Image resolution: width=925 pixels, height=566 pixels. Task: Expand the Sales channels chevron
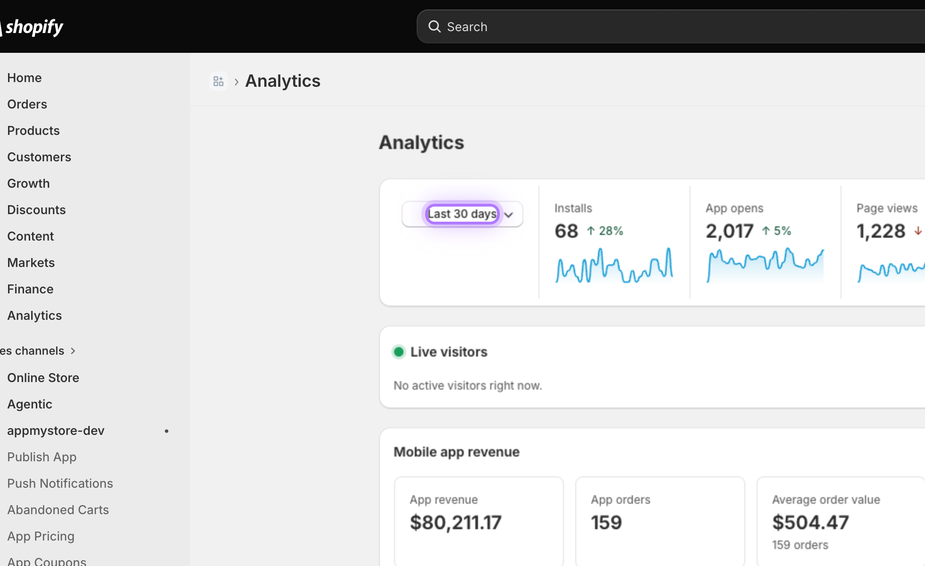pyautogui.click(x=73, y=351)
